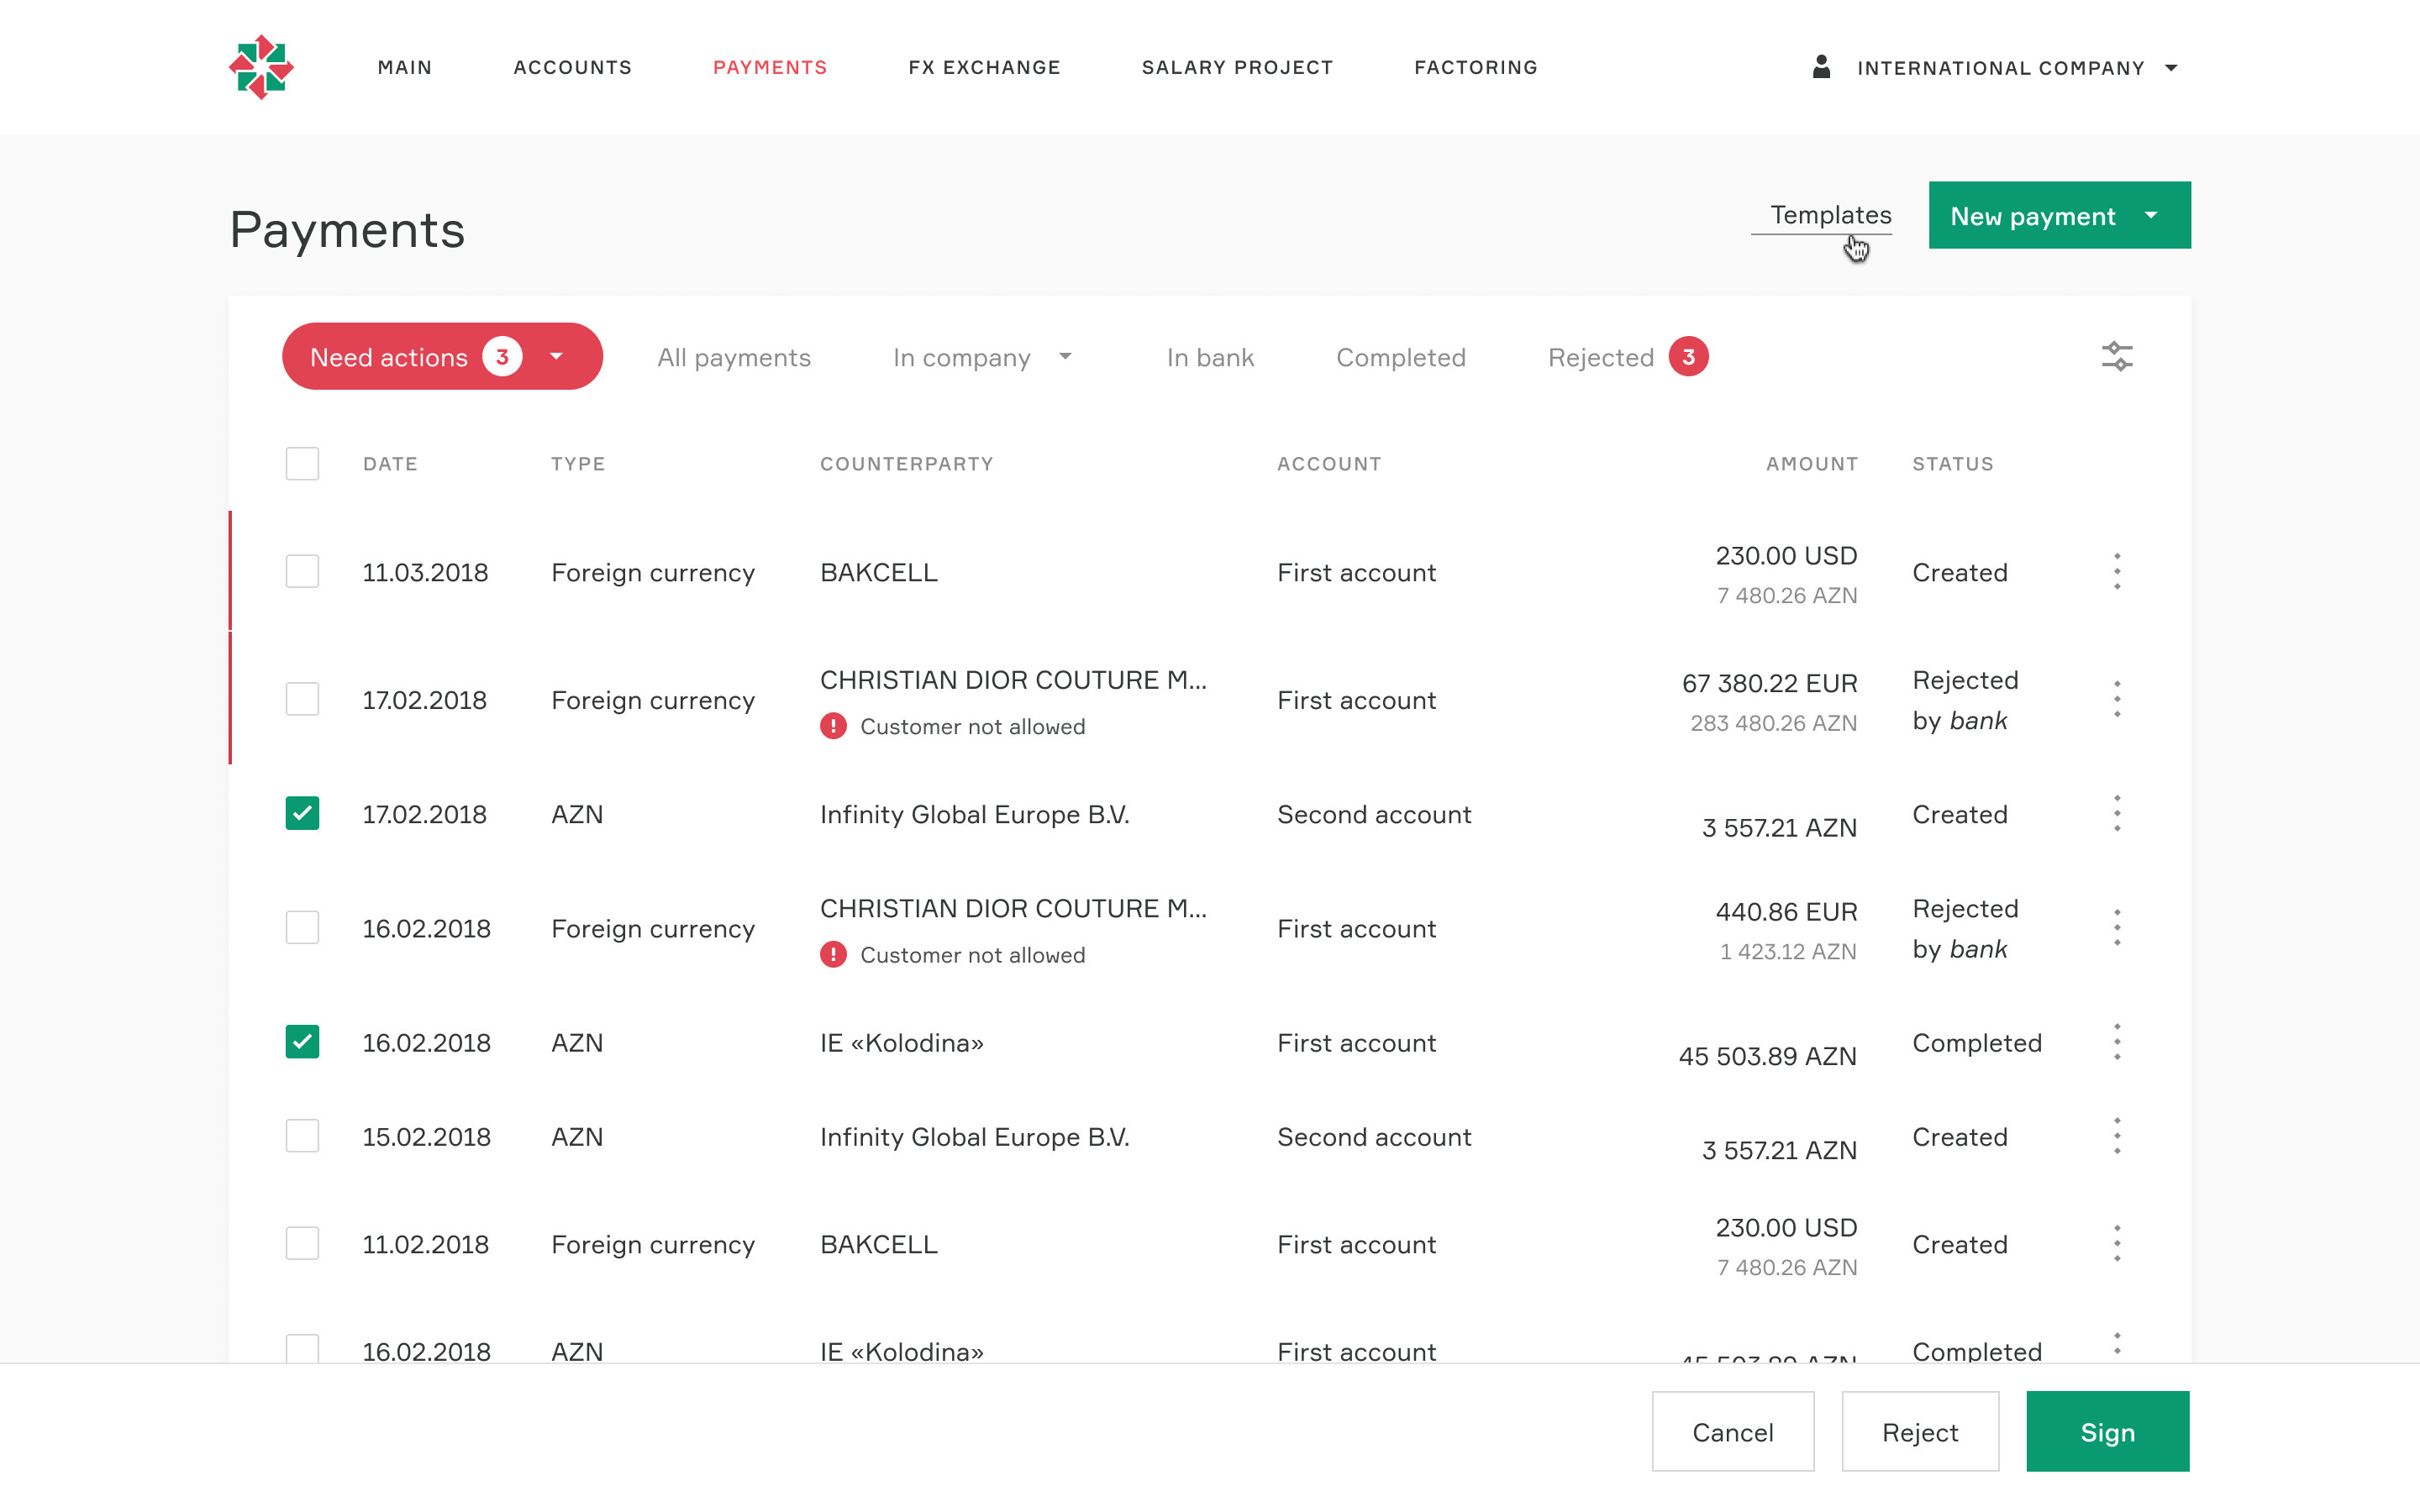Click the Cancel button

point(1733,1431)
